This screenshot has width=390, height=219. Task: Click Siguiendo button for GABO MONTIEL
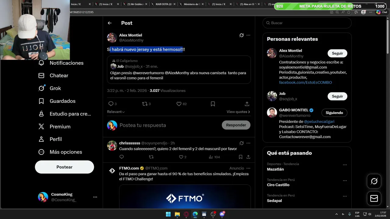pos(334,113)
